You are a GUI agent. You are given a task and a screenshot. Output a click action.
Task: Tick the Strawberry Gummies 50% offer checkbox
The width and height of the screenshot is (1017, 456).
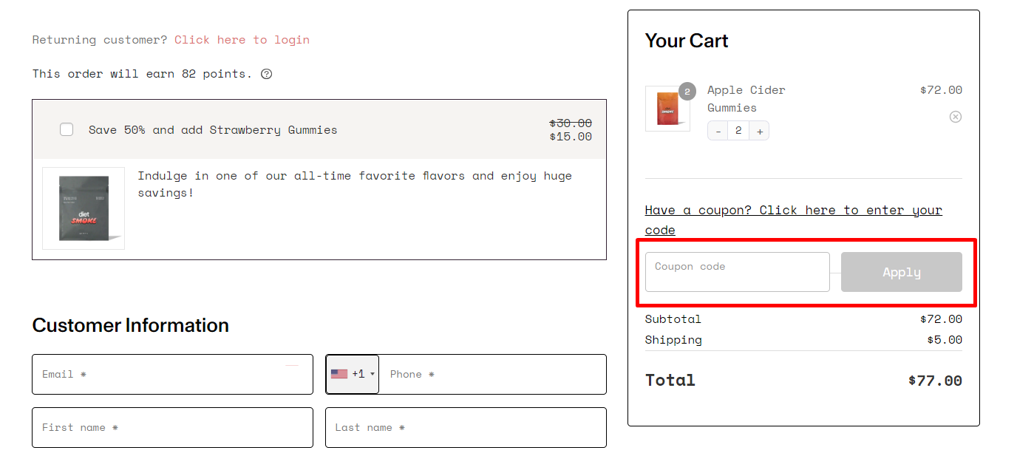pyautogui.click(x=67, y=129)
